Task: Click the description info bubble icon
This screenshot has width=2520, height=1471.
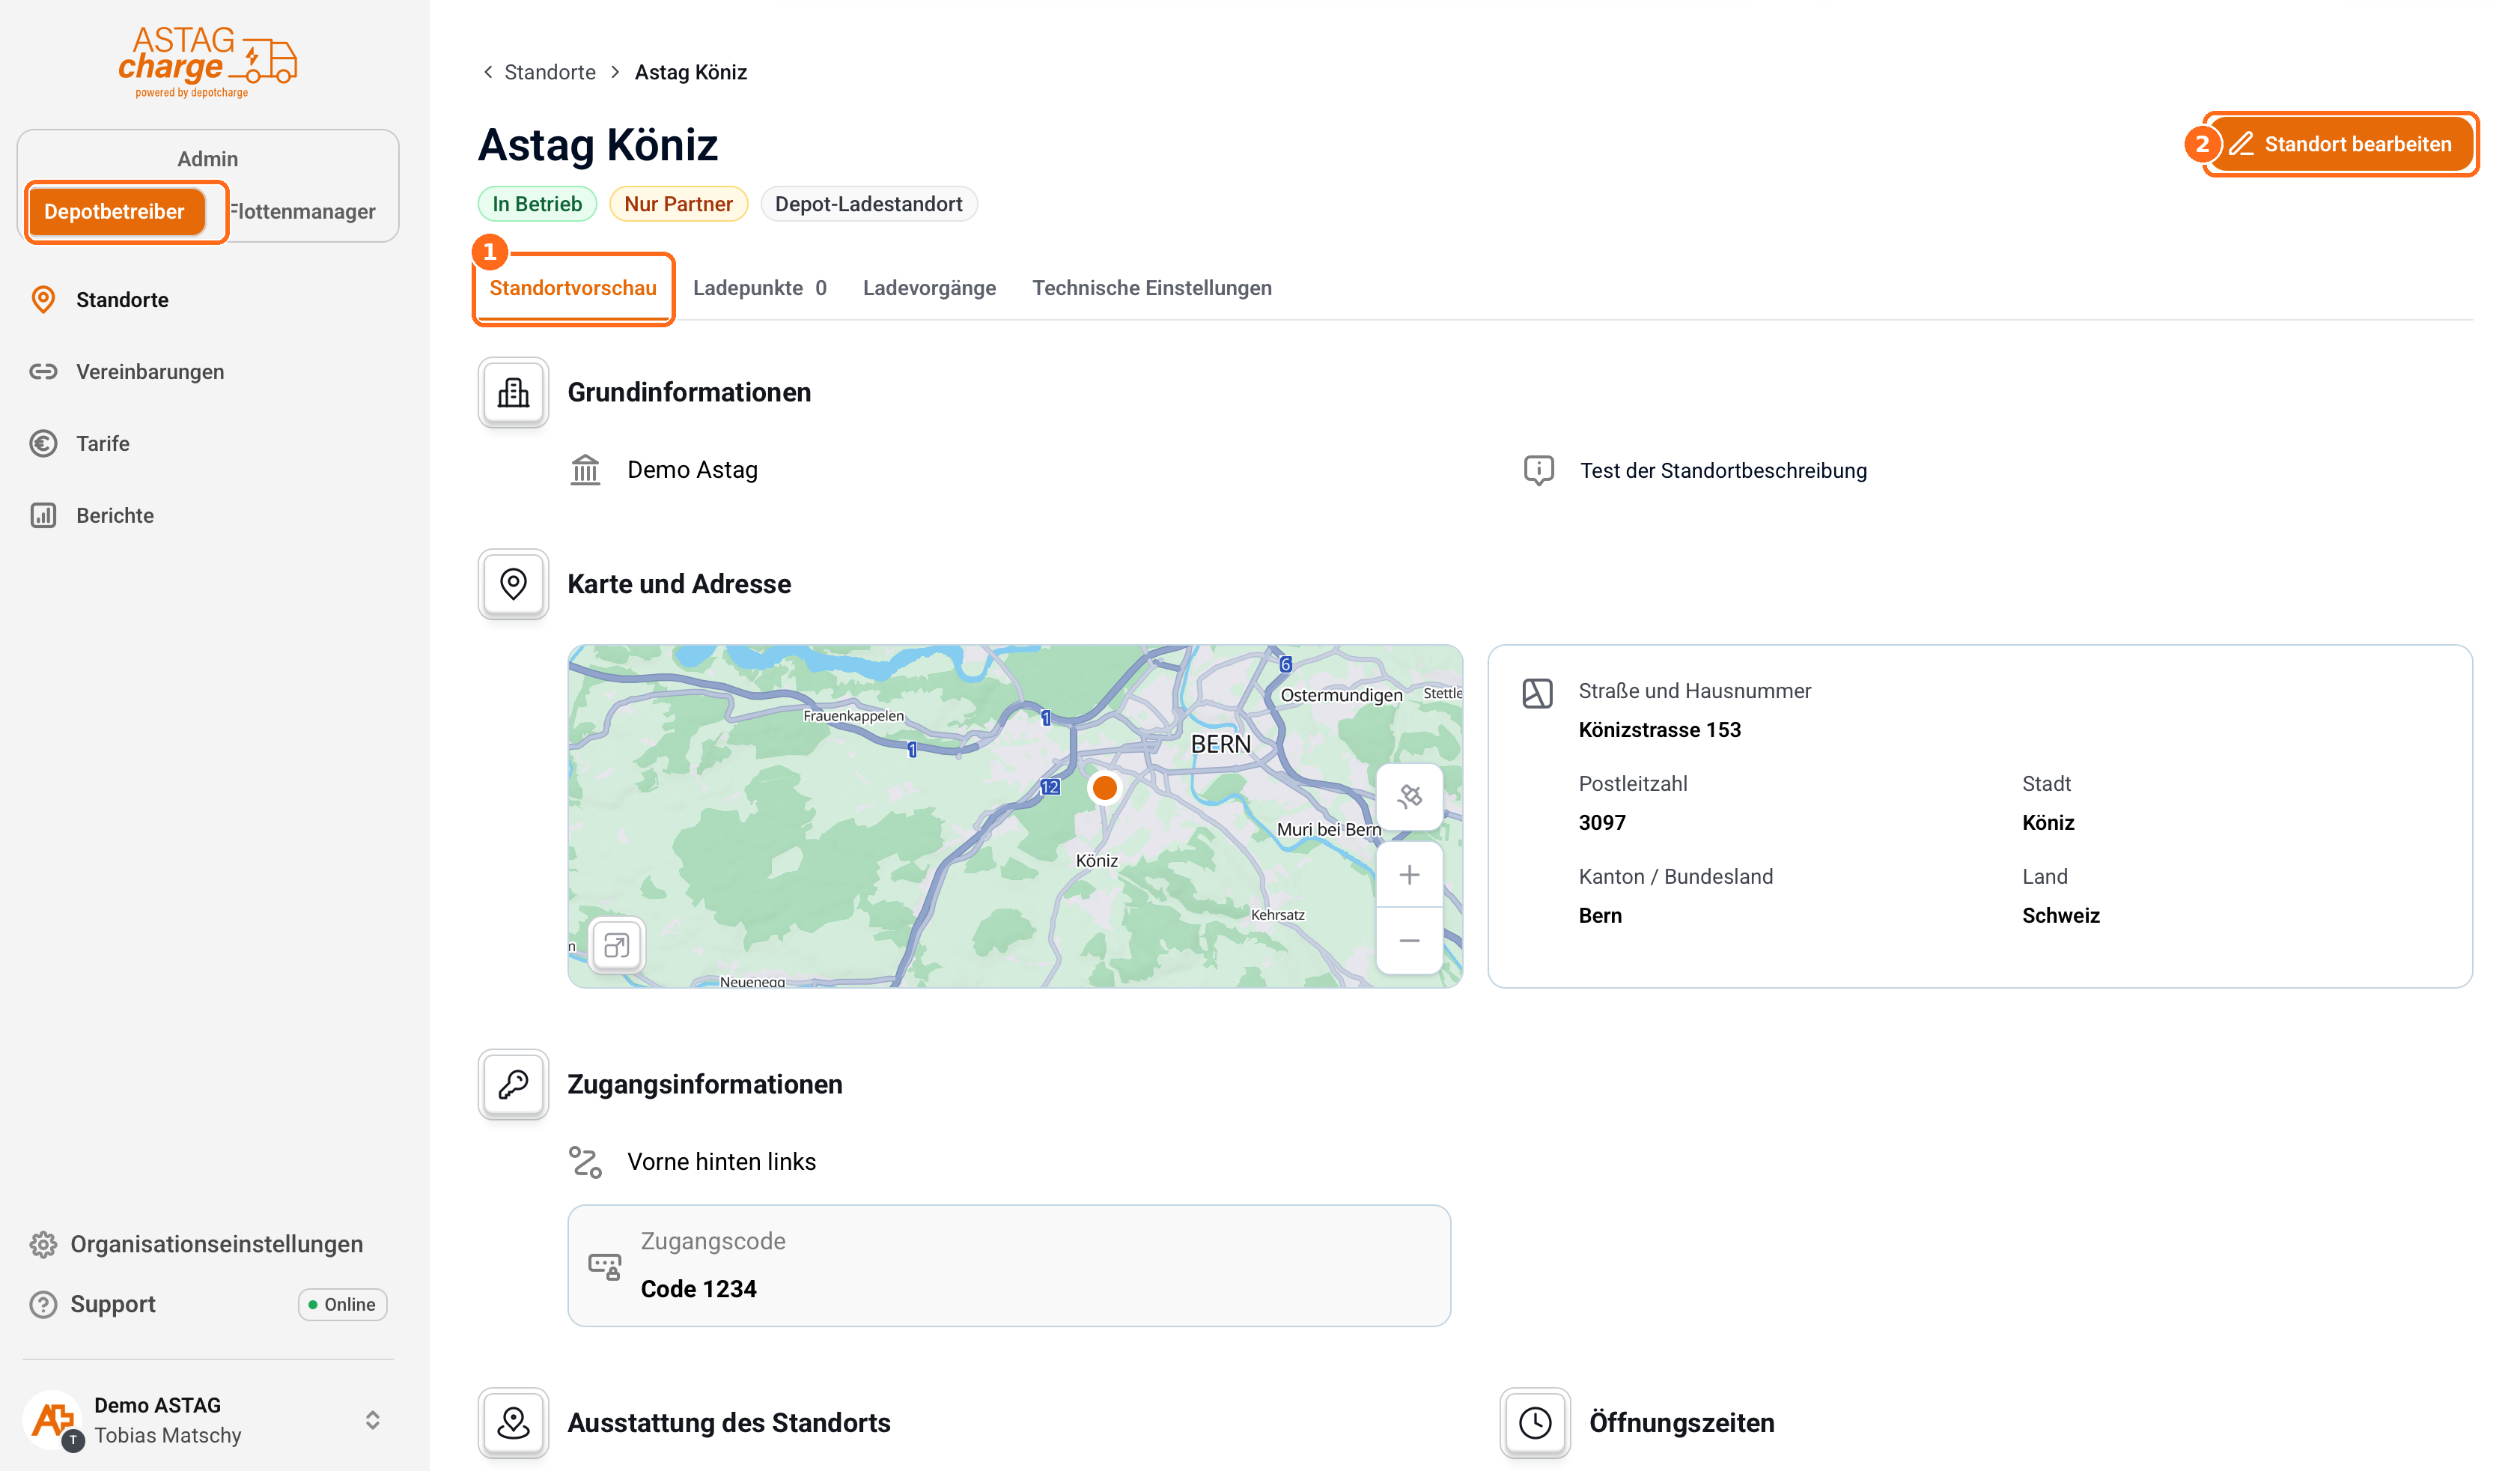Action: pyautogui.click(x=1538, y=470)
